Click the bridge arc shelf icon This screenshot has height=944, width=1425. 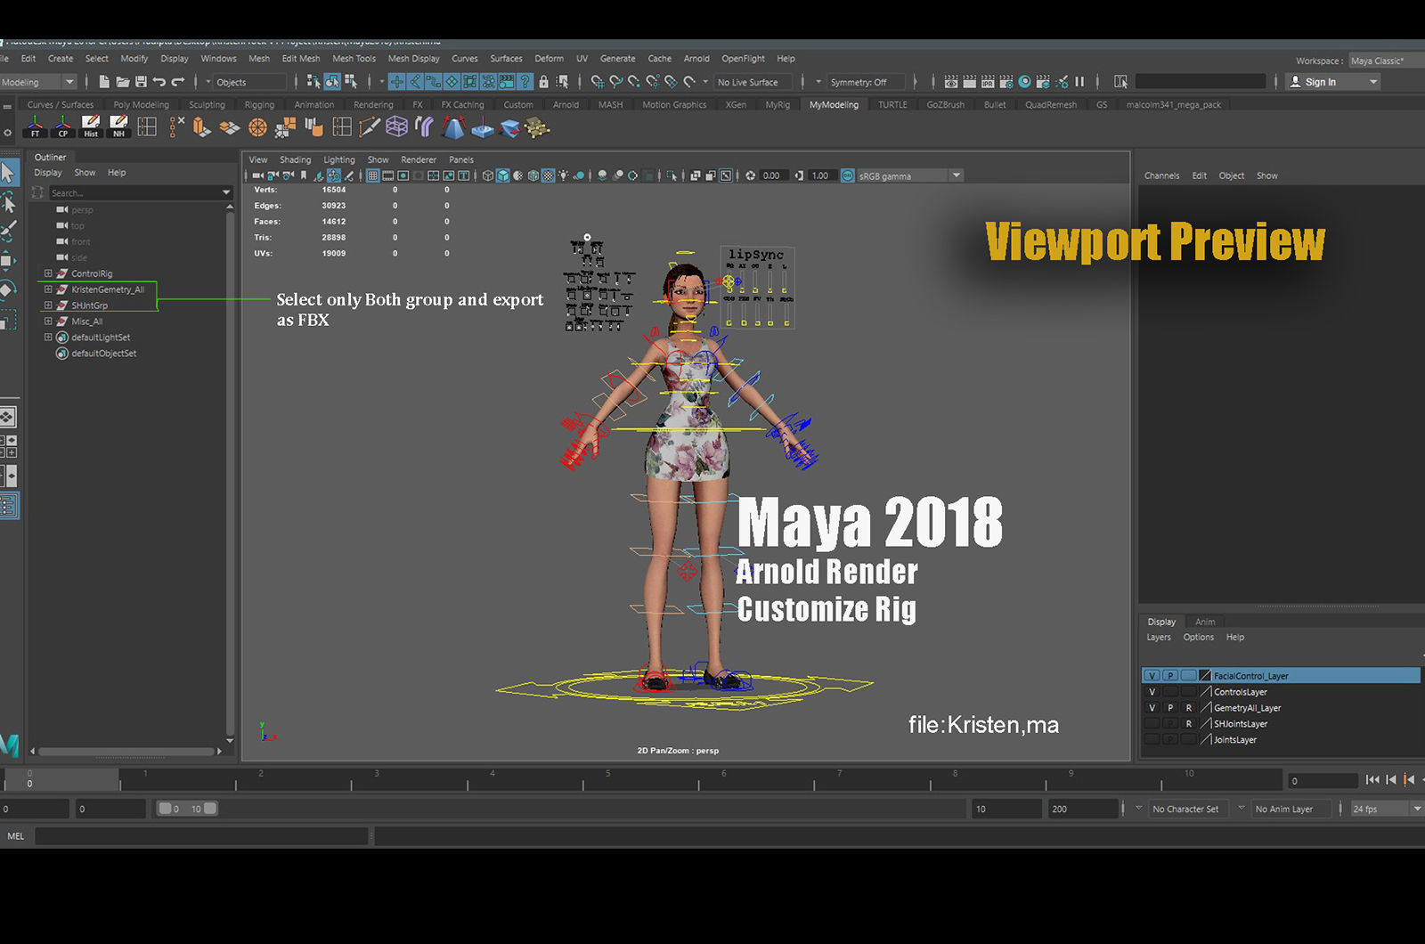click(425, 127)
